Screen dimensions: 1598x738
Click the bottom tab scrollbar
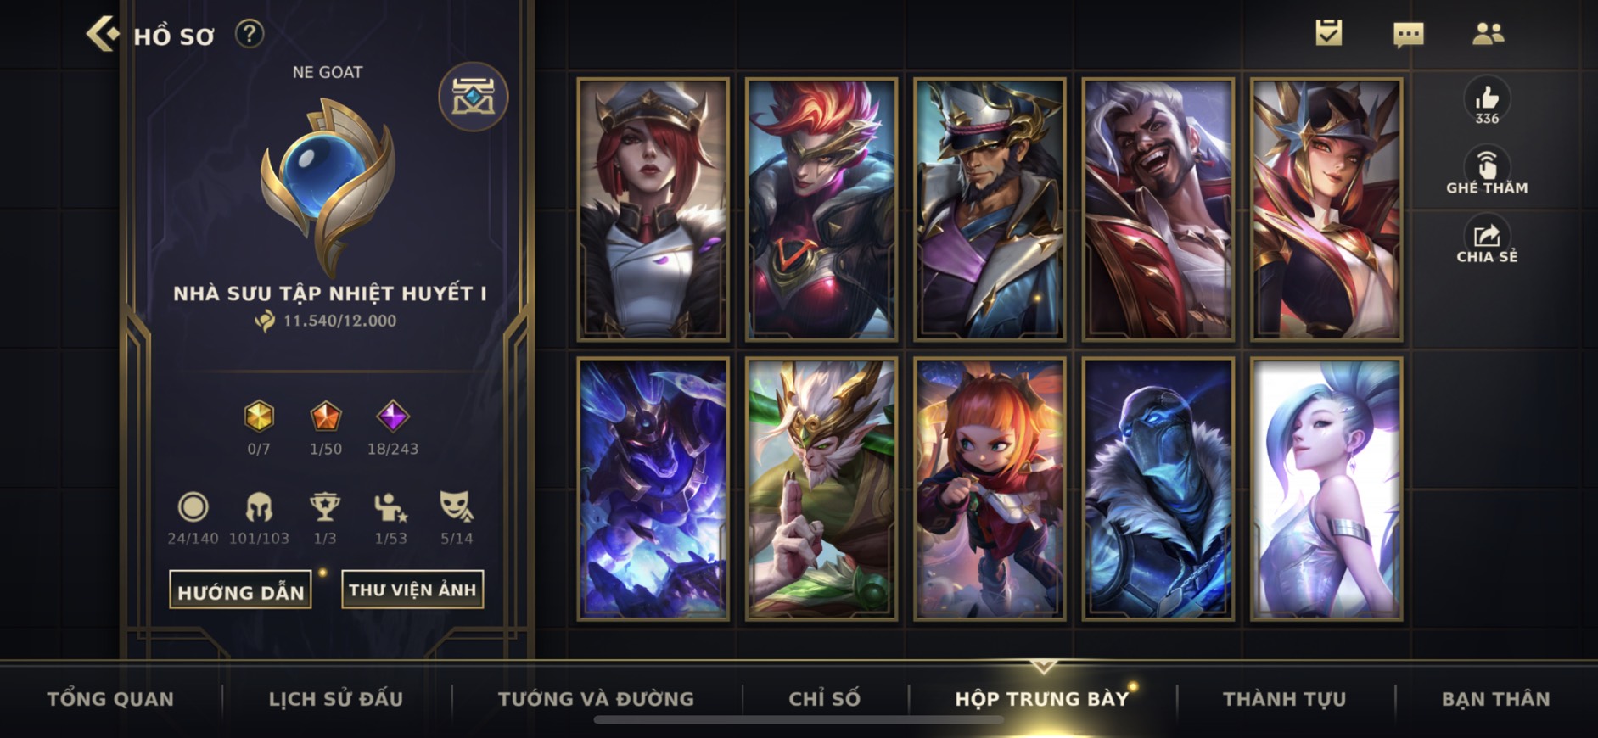799,720
